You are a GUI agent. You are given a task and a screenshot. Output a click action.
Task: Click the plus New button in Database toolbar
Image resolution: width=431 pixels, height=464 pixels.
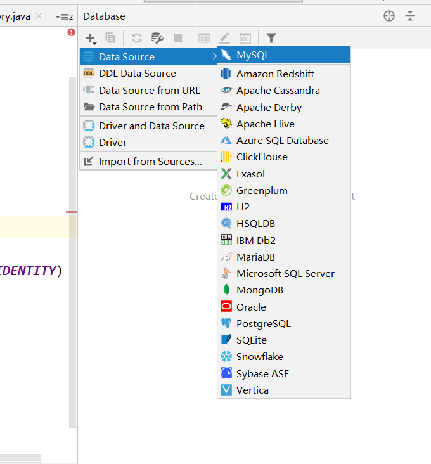91,39
